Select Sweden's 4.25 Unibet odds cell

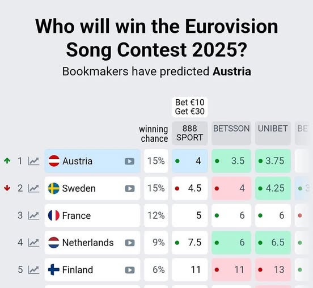pos(273,188)
